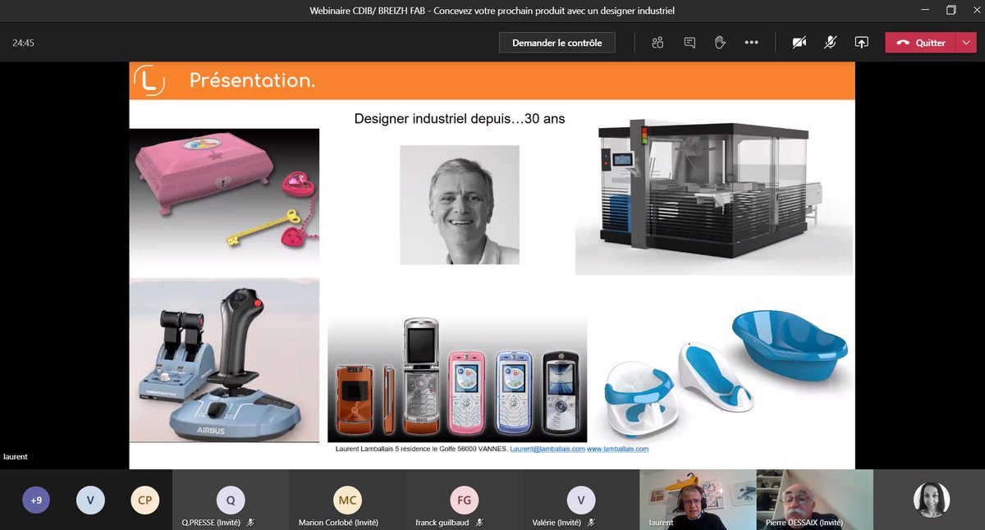
Task: Click the Laurent Lamballais address line
Action: point(422,449)
